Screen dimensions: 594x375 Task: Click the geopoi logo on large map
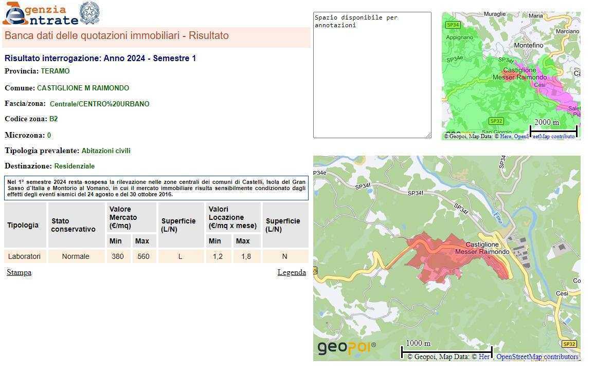pyautogui.click(x=346, y=348)
